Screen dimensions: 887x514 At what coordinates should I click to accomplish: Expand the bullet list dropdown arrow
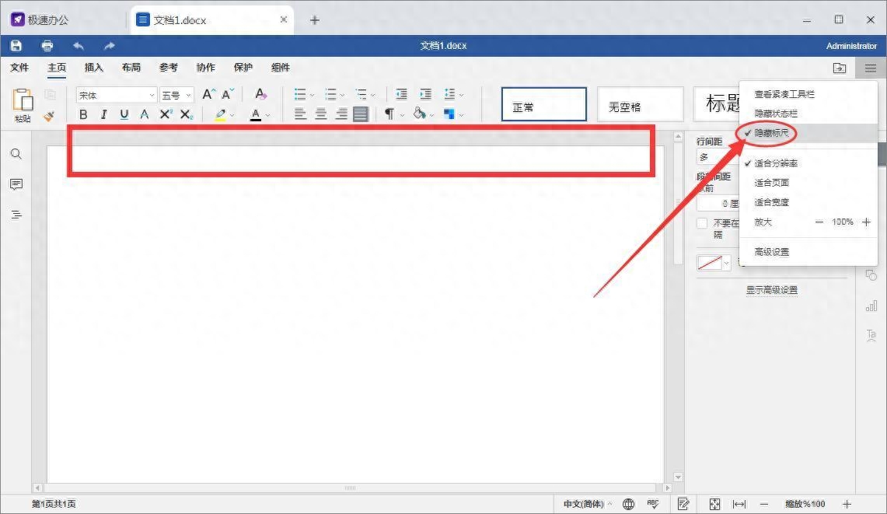tap(312, 95)
